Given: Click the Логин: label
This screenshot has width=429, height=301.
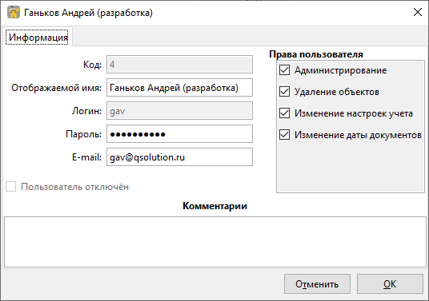Looking at the screenshot, I should tap(86, 111).
